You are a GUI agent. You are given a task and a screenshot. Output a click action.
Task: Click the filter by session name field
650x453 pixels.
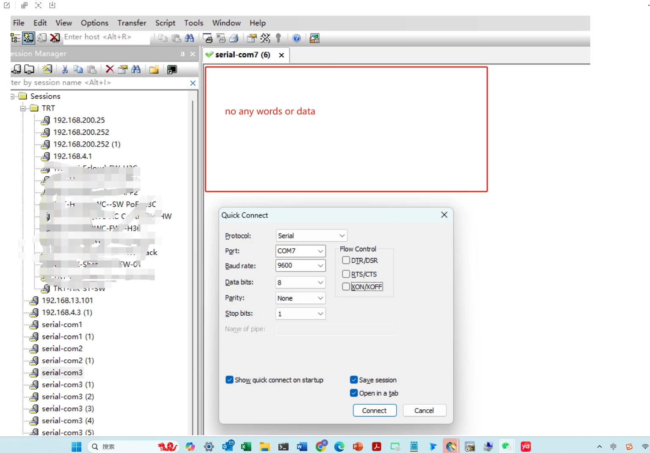[x=99, y=83]
